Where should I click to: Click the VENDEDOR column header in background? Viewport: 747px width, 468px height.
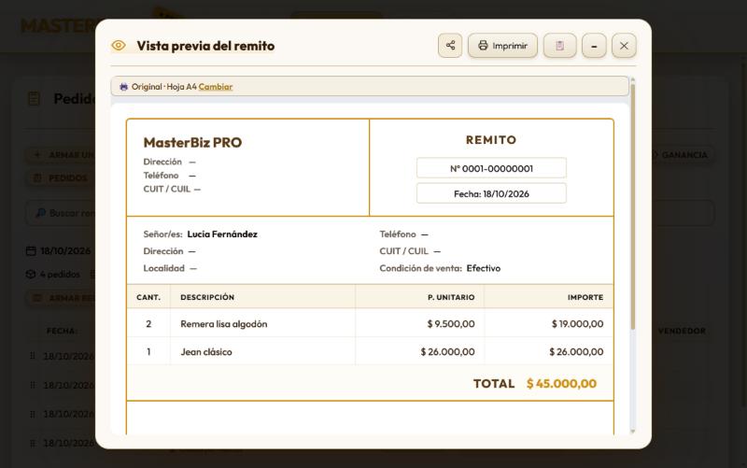tap(682, 331)
